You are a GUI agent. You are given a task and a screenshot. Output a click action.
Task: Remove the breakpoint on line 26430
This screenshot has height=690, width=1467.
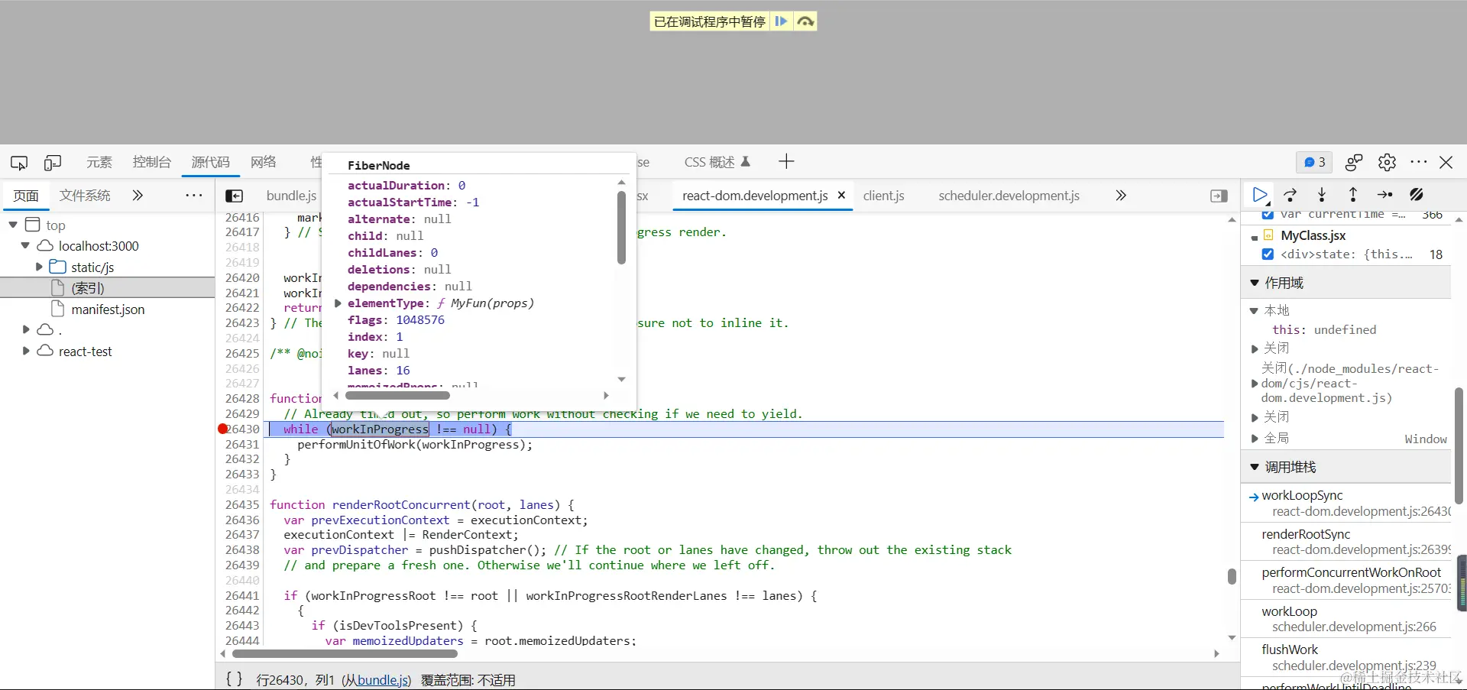[223, 429]
